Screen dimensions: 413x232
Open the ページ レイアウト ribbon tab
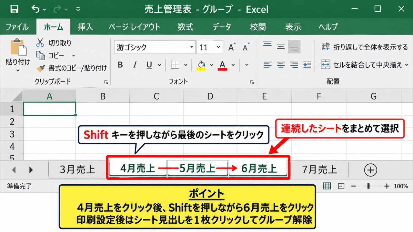[134, 27]
